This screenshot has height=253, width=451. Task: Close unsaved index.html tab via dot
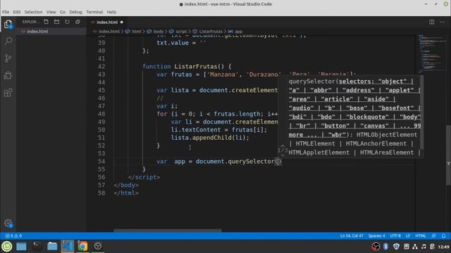pos(122,22)
